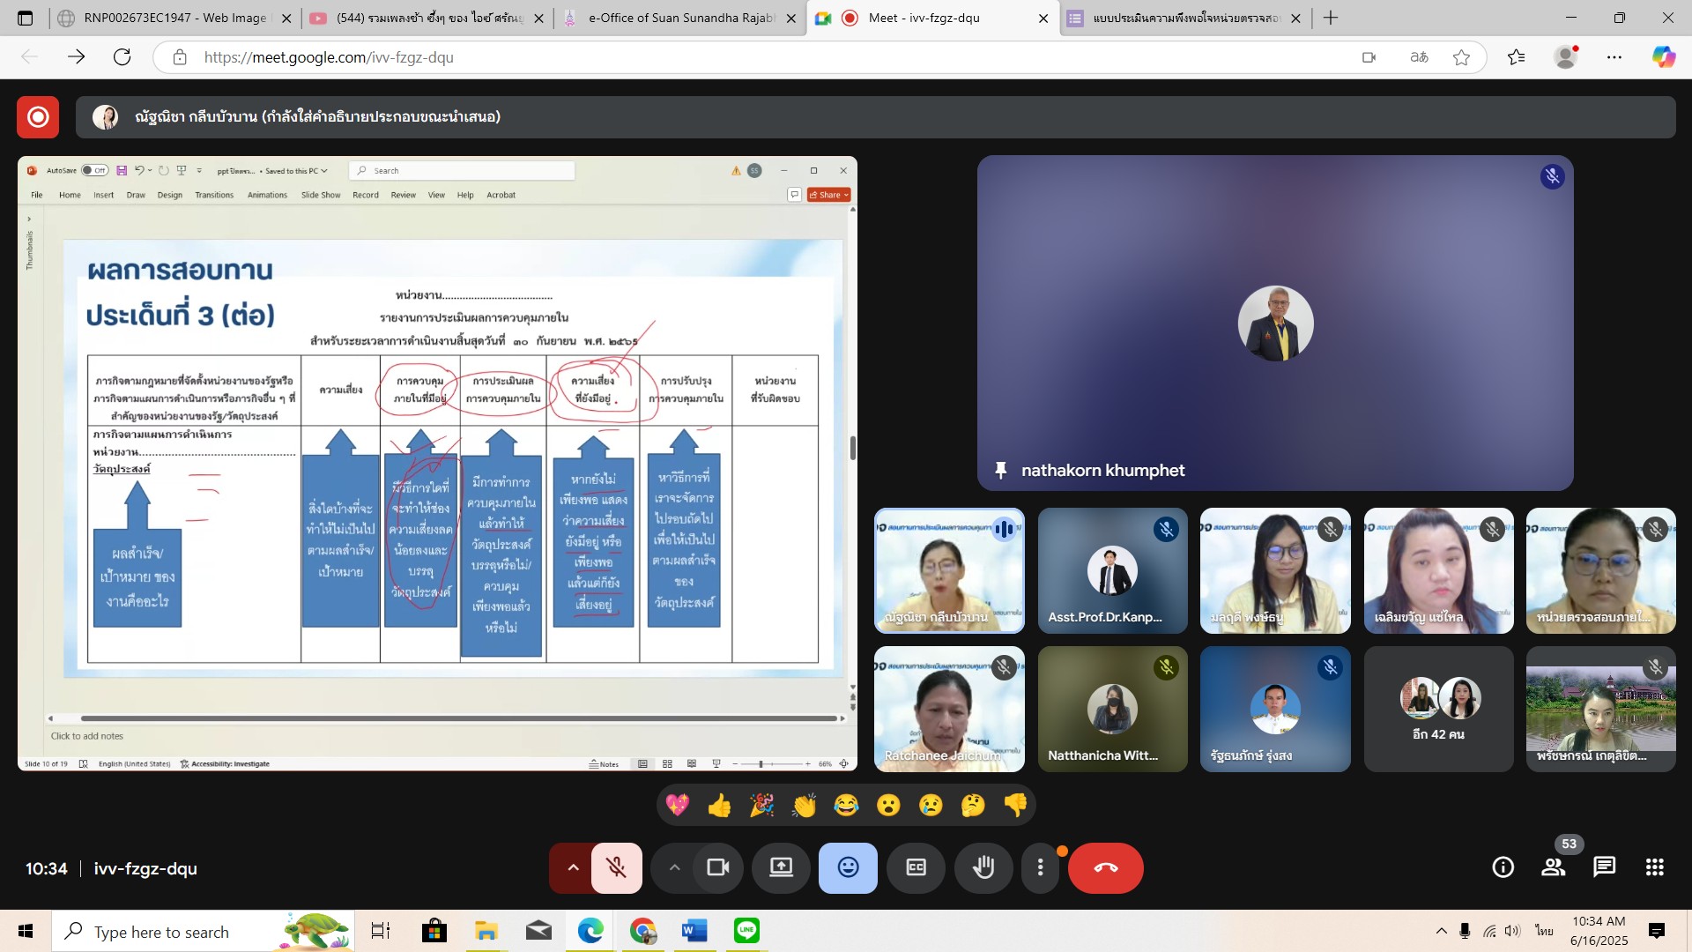Screen dimensions: 1692x952
Task: Unmute the microphone toggle
Action: 616,868
